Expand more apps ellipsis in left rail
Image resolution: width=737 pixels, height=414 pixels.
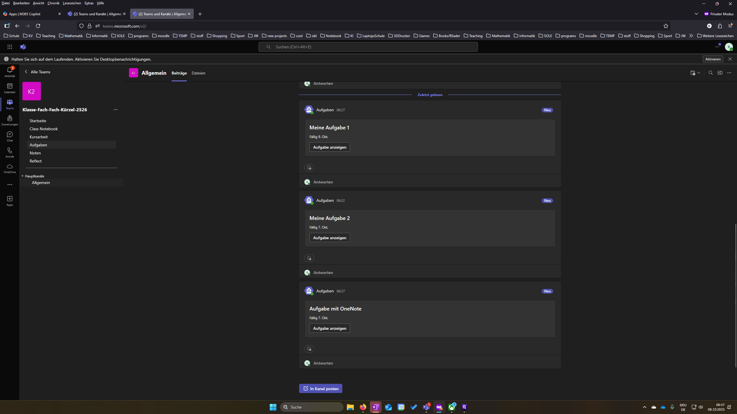tap(10, 185)
